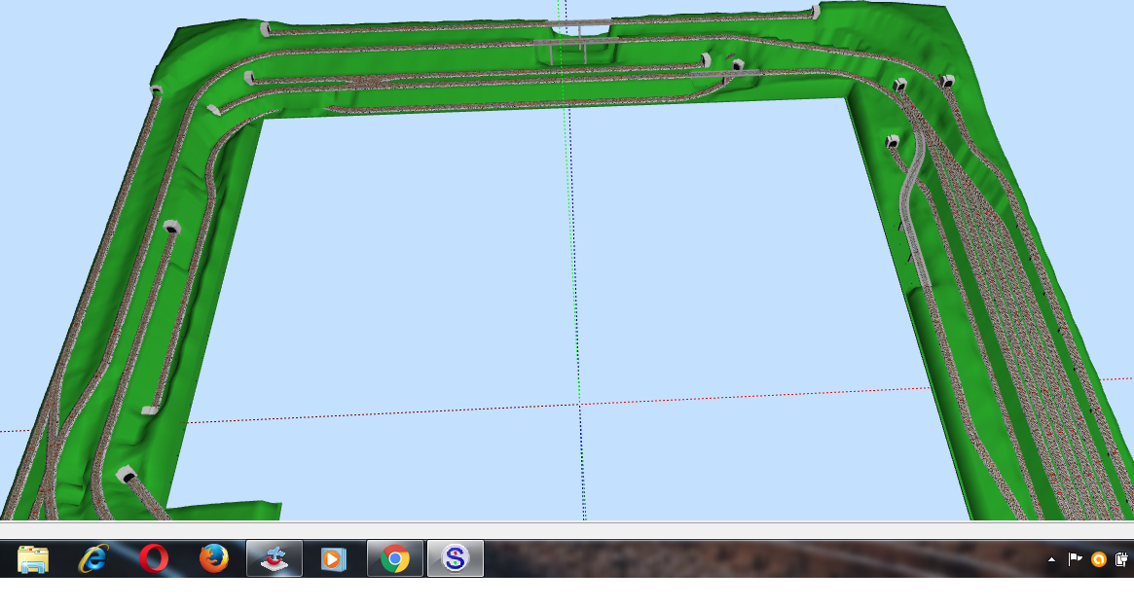This screenshot has width=1134, height=607.
Task: Open the Opera browser taskbar icon
Action: pos(154,558)
